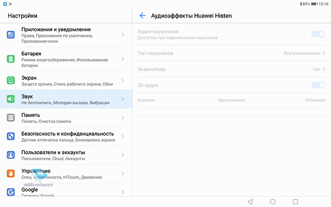Open the Google settings section
This screenshot has width=331, height=207.
click(x=66, y=190)
